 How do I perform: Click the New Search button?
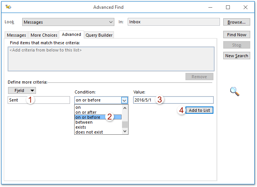point(236,56)
